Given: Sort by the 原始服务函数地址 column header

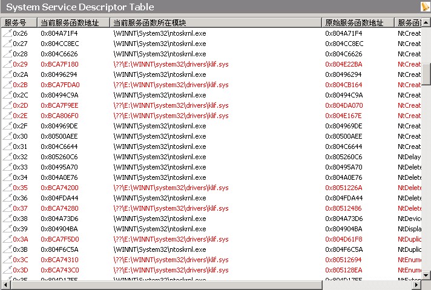Looking at the screenshot, I should coord(358,22).
